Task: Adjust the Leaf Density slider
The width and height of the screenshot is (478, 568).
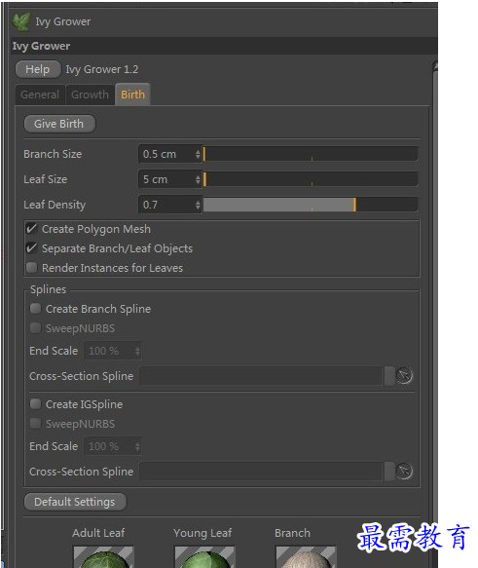Action: pos(311,205)
